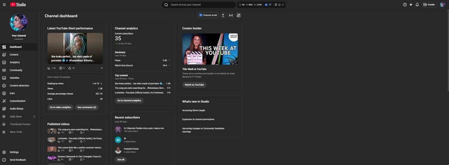Click the Short's comments count icon
This screenshot has width=449, height=165.
pos(61,68)
